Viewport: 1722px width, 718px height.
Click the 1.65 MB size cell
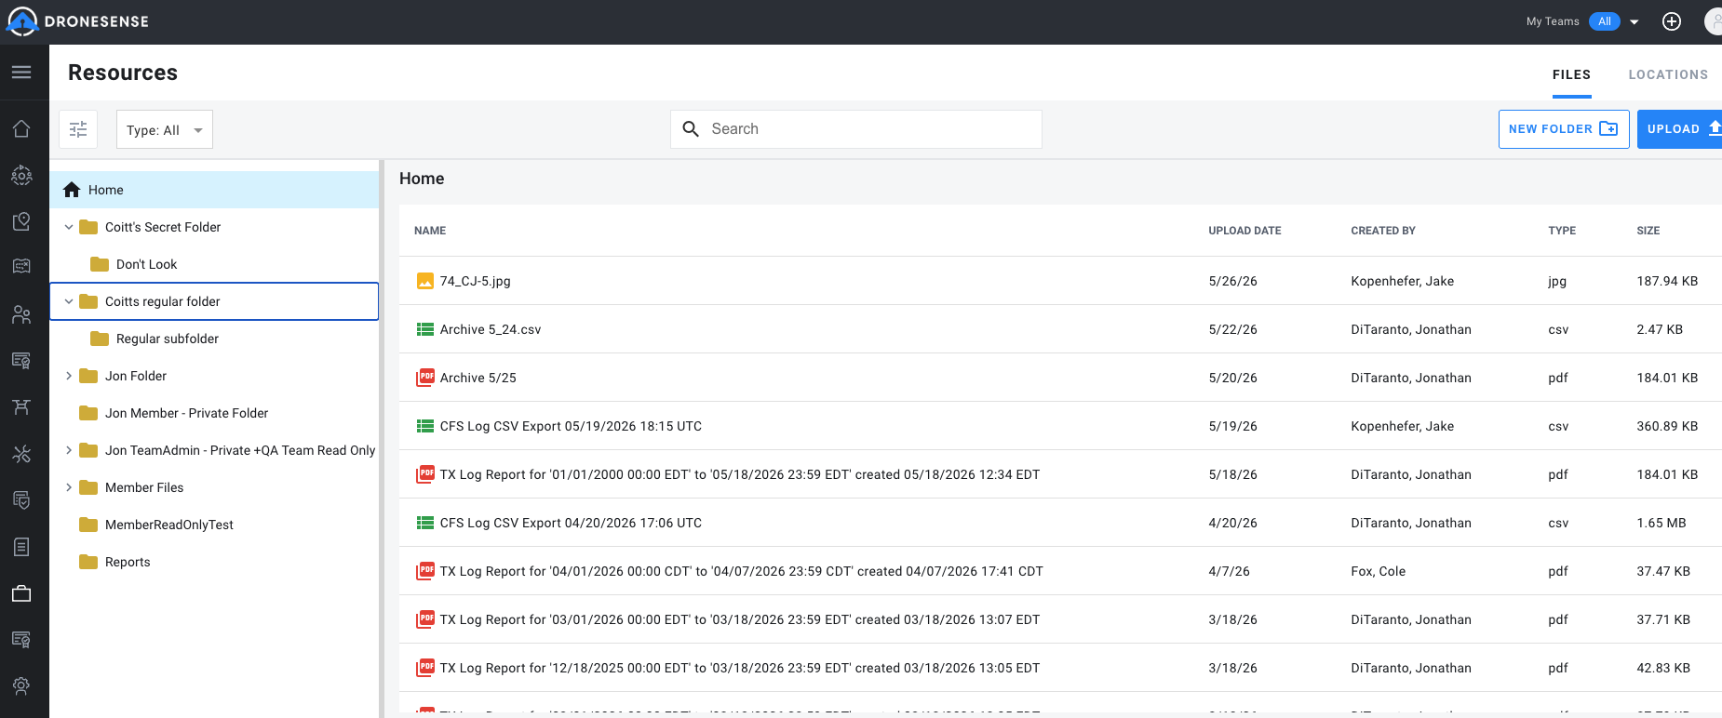pos(1661,523)
